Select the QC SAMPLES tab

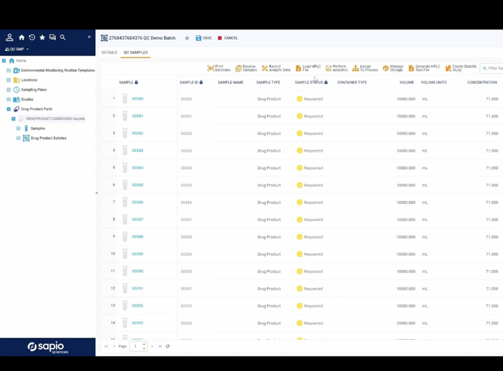(136, 52)
